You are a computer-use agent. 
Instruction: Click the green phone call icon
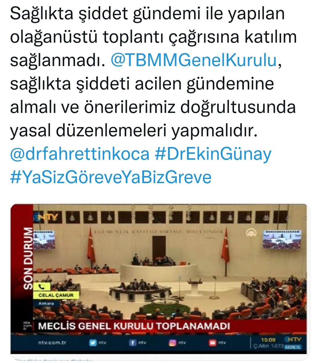pos(42,286)
